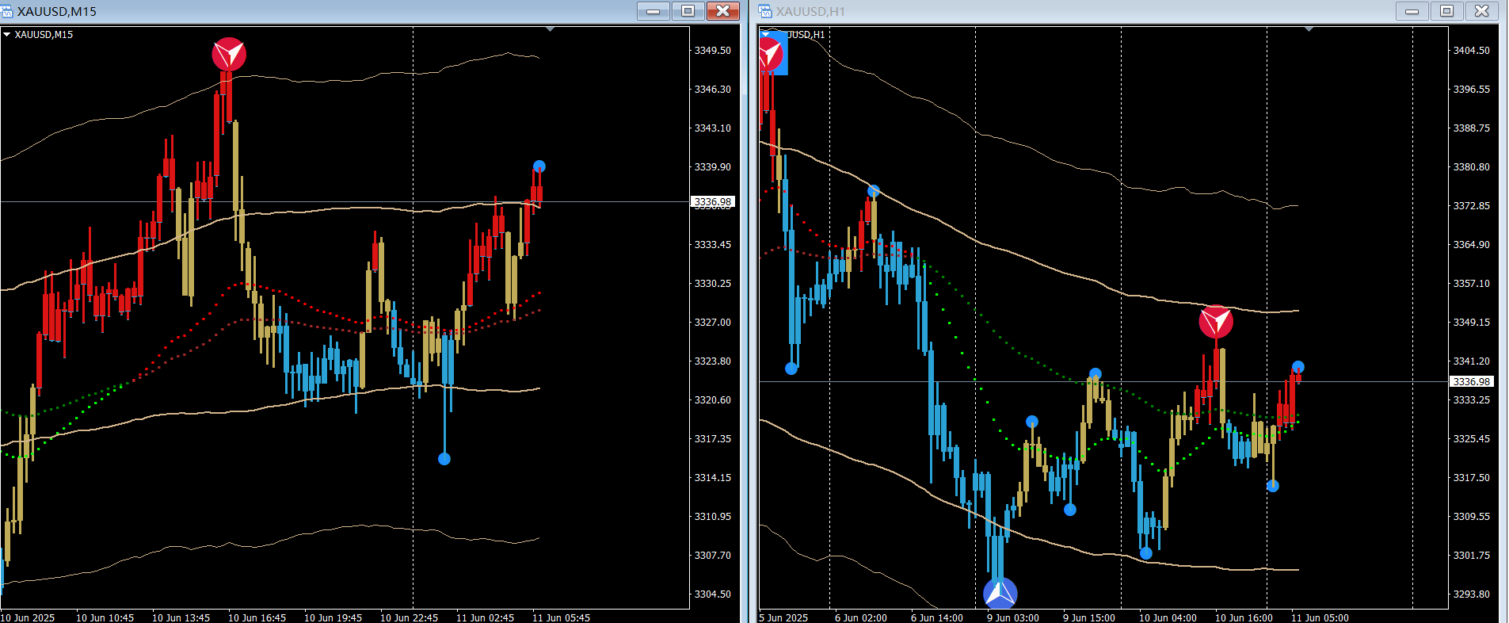Click the 3404.50 price label
The width and height of the screenshot is (1509, 623).
point(1472,50)
